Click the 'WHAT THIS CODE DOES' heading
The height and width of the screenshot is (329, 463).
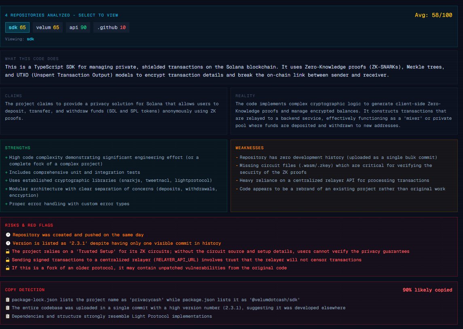coord(32,59)
